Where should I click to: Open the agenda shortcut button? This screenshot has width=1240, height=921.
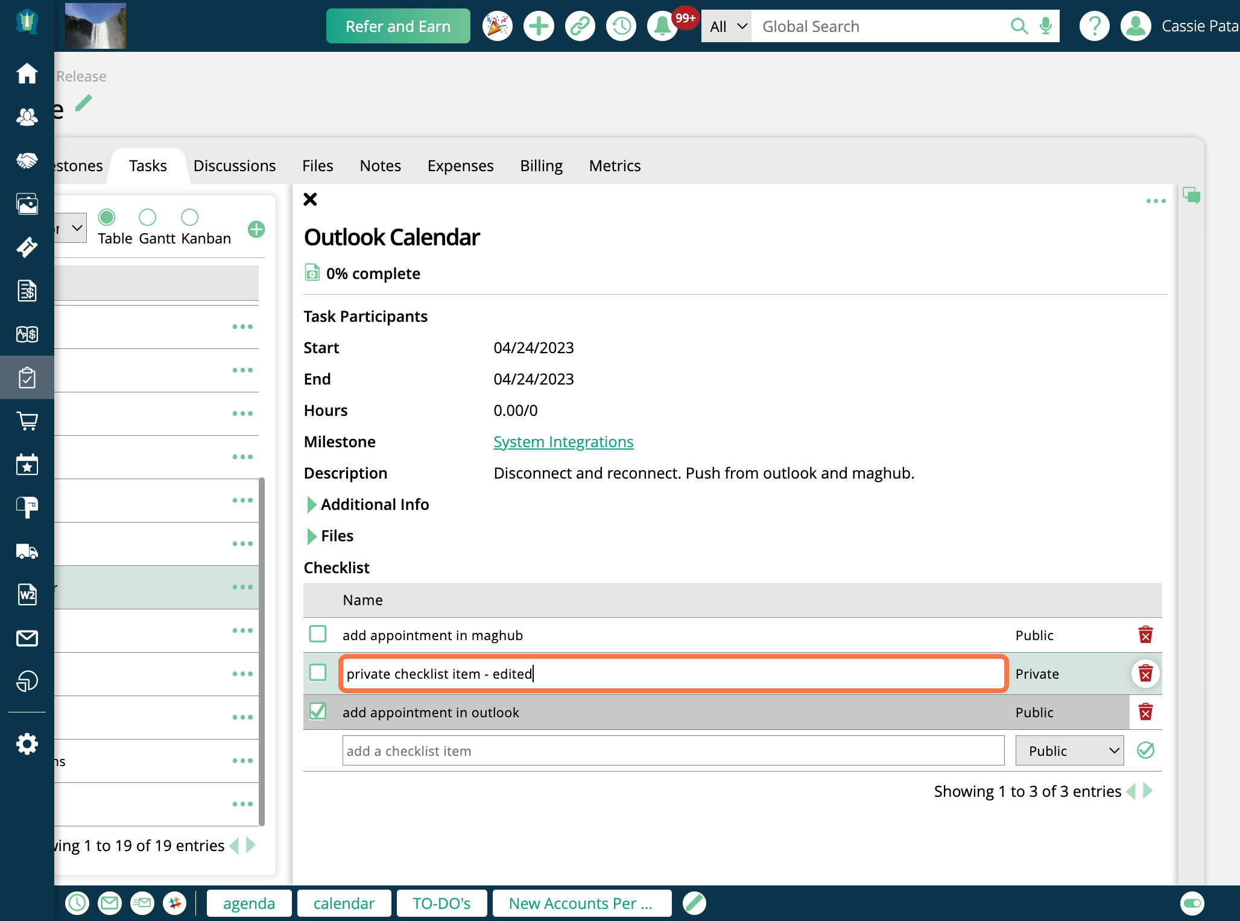coord(249,903)
